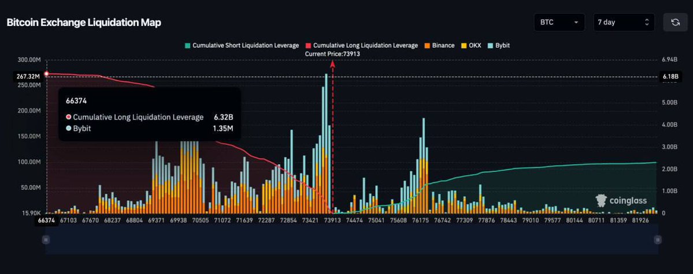
Task: Click the arrows on the 7 day selector
Action: [x=646, y=22]
